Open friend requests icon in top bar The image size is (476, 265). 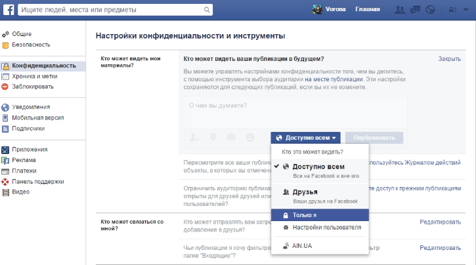tap(400, 10)
